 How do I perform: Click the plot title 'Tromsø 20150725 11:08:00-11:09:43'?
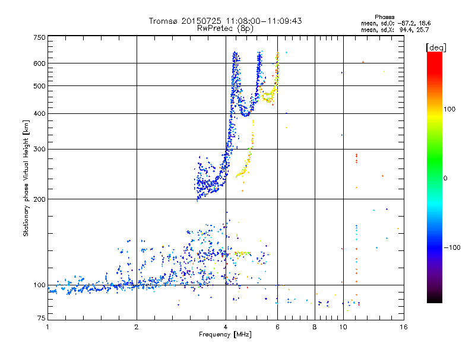(225, 21)
